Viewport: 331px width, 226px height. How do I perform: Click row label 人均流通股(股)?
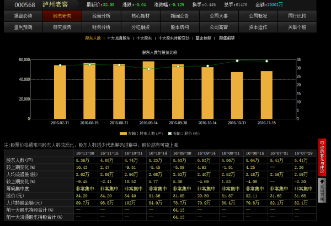pyautogui.click(x=22, y=174)
